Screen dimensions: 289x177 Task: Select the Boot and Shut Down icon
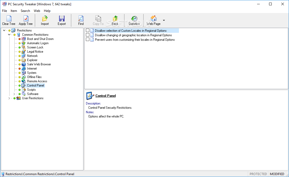click(24, 39)
